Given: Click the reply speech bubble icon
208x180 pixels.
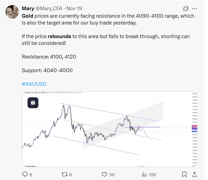Looking at the screenshot, I should click(x=25, y=174).
